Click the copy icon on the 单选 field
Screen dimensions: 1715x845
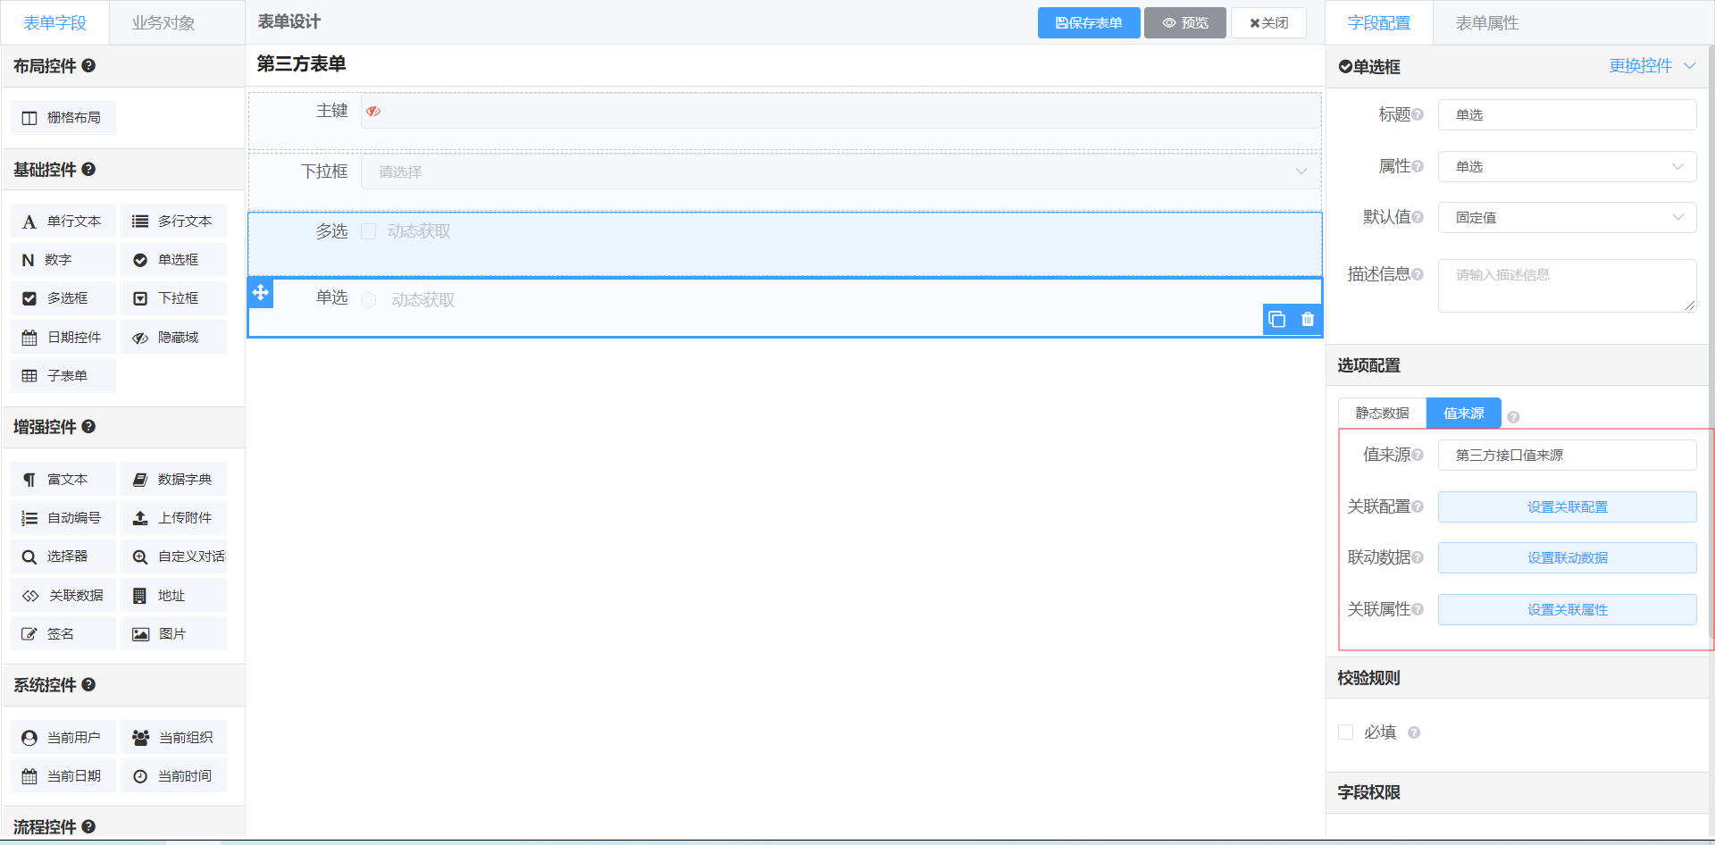pos(1276,320)
